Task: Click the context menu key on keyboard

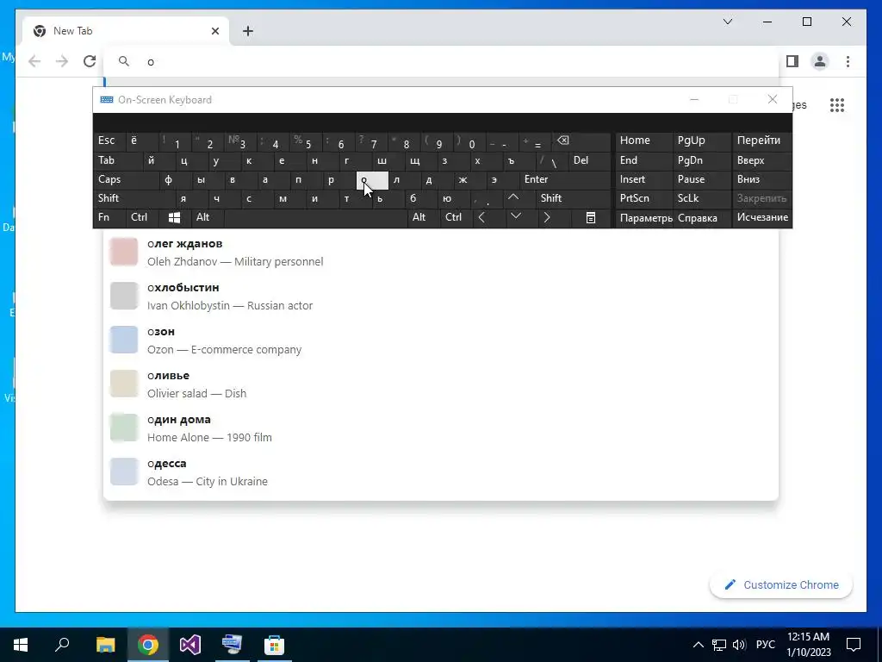Action: [x=591, y=218]
